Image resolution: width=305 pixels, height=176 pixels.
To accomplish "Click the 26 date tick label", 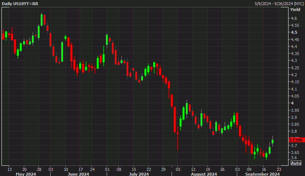I will click(222, 169).
